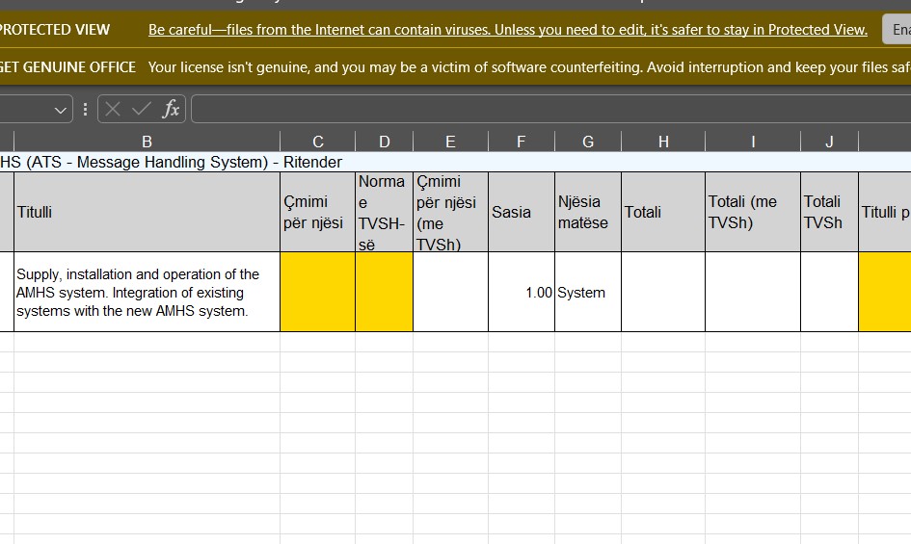Select column J header

tap(828, 142)
